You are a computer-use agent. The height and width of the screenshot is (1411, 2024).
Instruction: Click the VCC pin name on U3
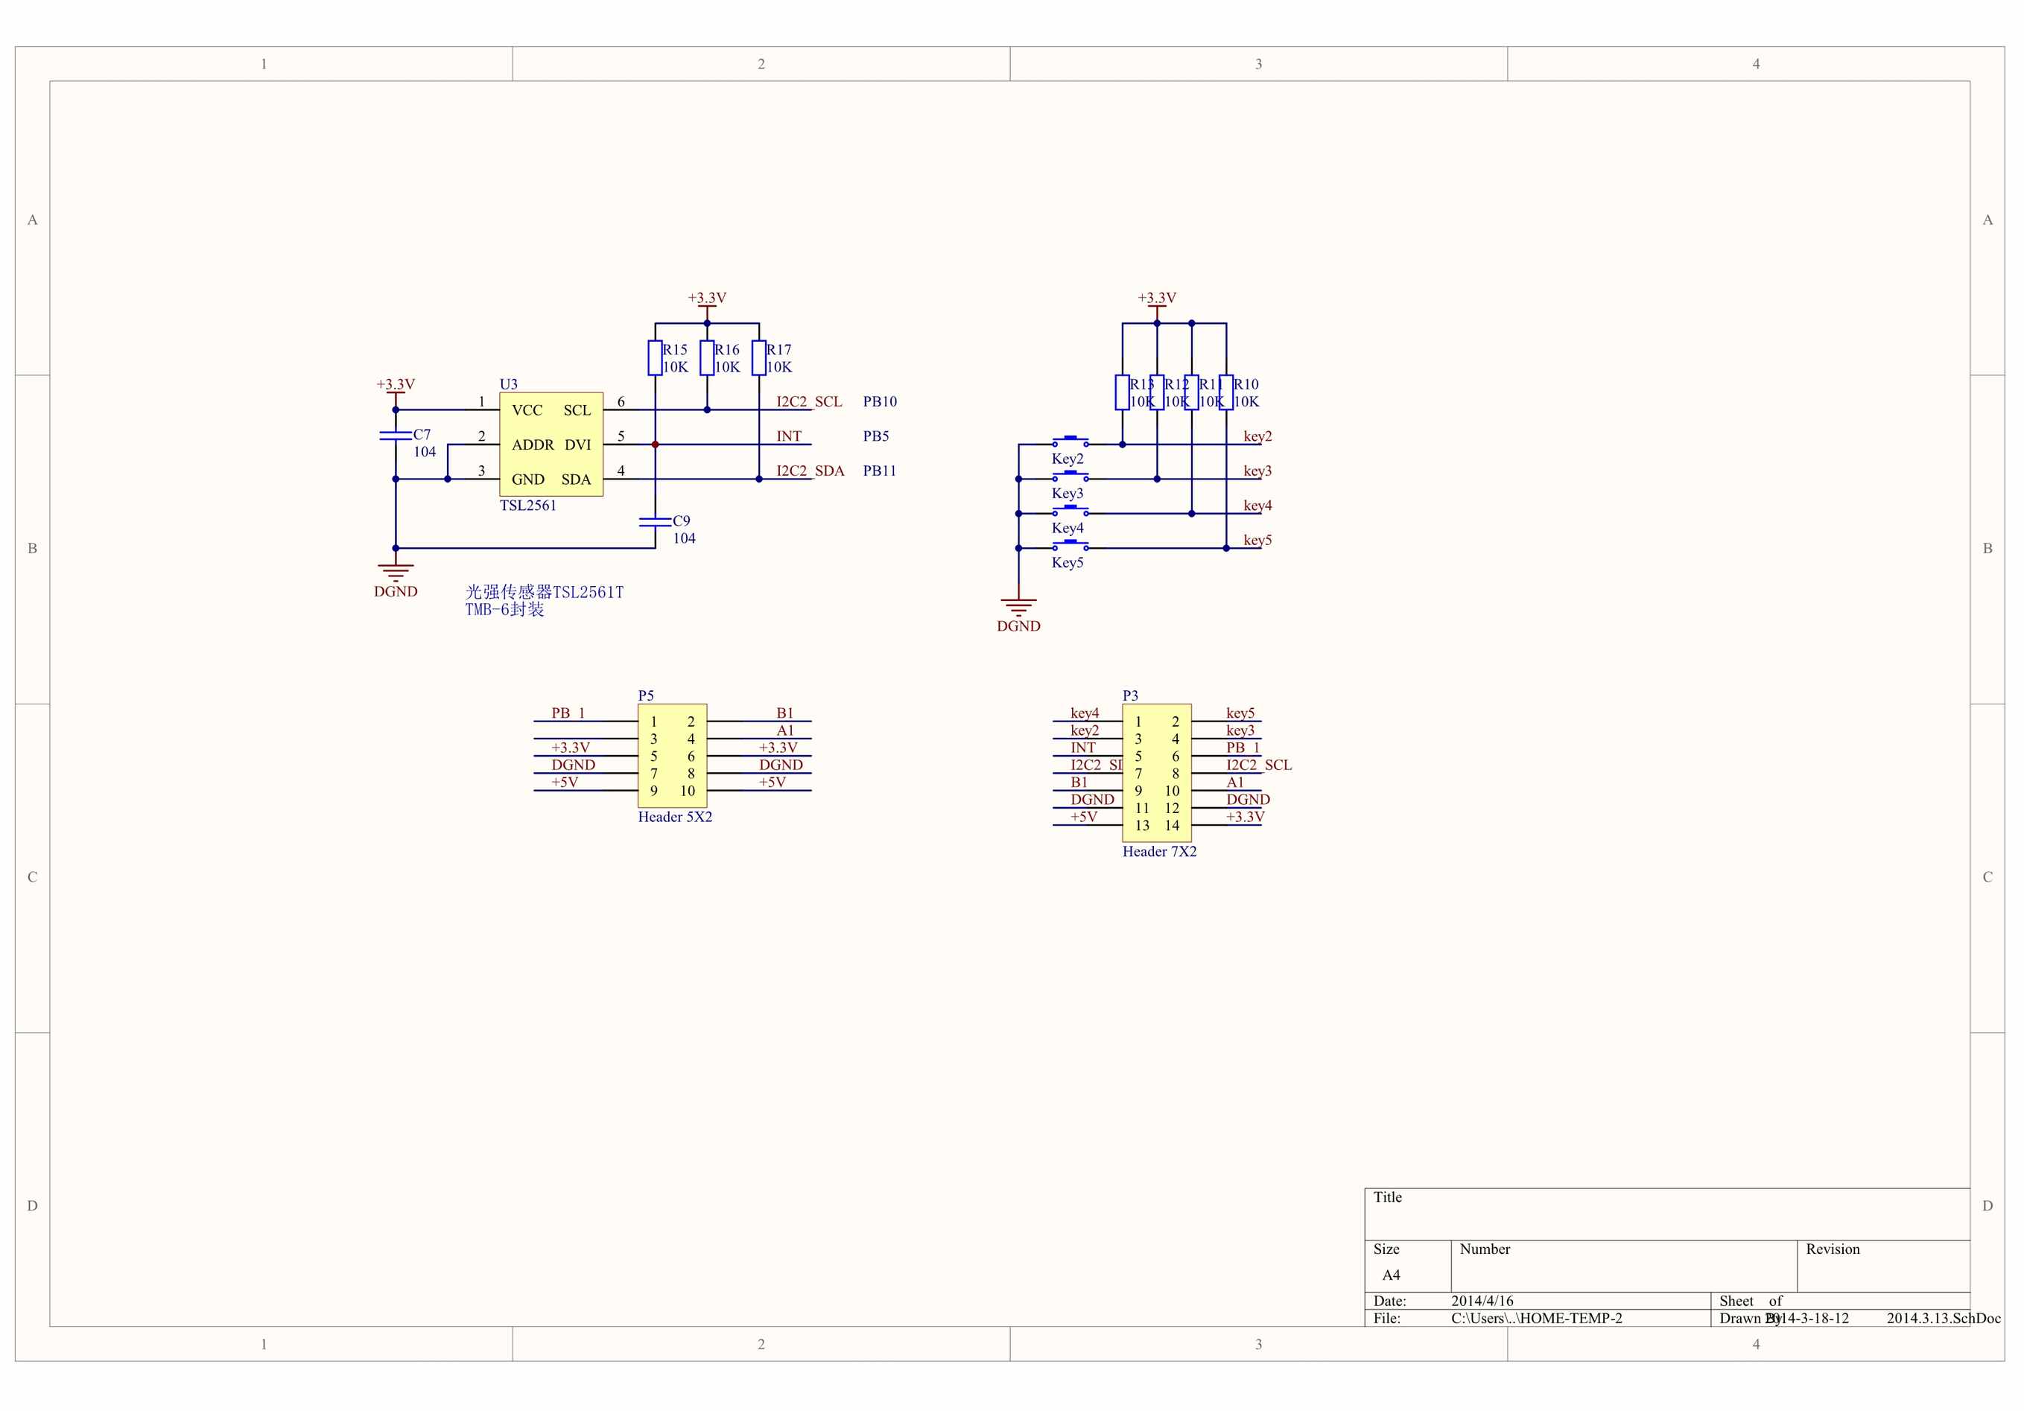(527, 411)
